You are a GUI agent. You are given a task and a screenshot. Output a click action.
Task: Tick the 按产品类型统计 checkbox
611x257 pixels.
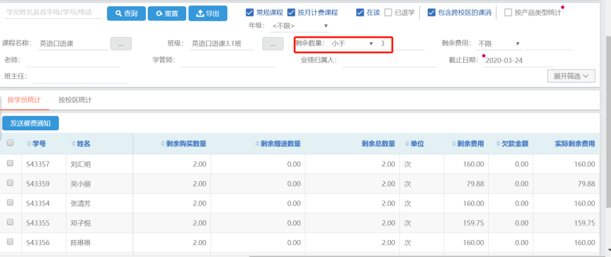(508, 12)
